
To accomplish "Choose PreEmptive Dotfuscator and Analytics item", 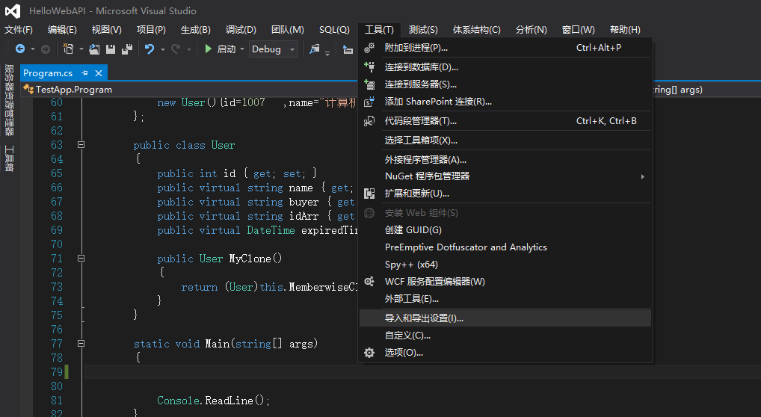I will (x=505, y=247).
